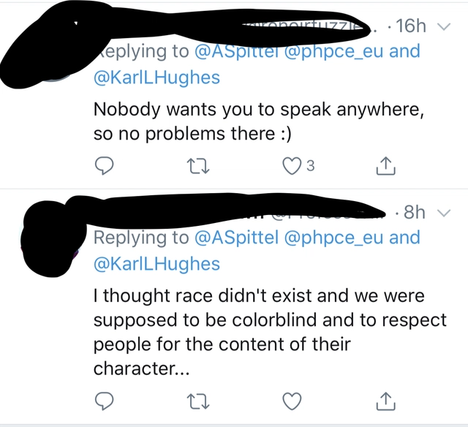Screen dimensions: 468x427
Task: Open @ASpittel mention in the first tweet
Action: pyautogui.click(x=236, y=51)
